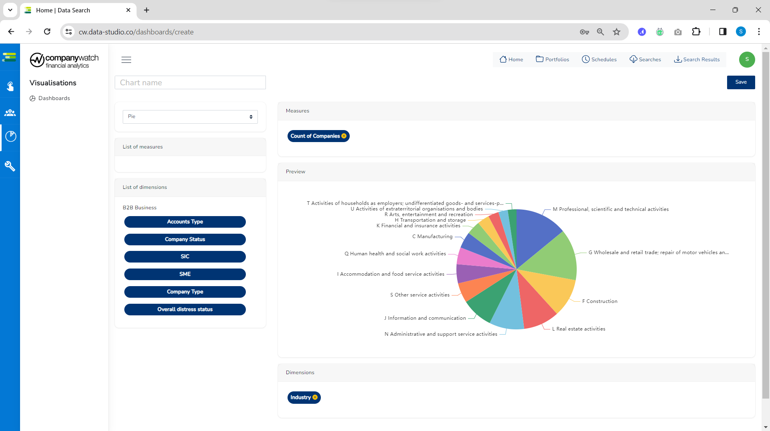Open the wrench tools sidebar icon
The height and width of the screenshot is (431, 770).
[10, 166]
